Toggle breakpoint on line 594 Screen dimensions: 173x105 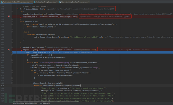[x=9, y=17]
